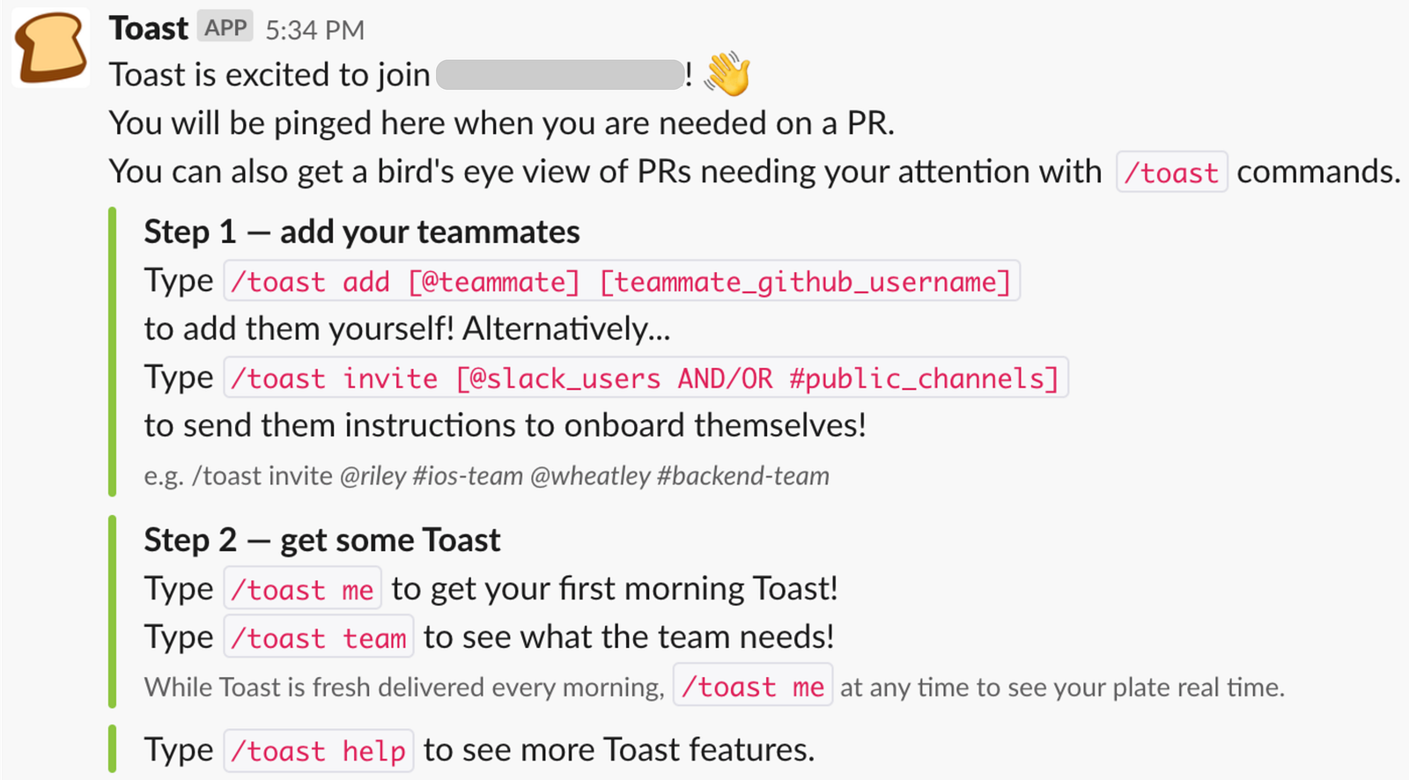The image size is (1409, 780).
Task: Click the /toast invite @riley example text
Action: [486, 476]
